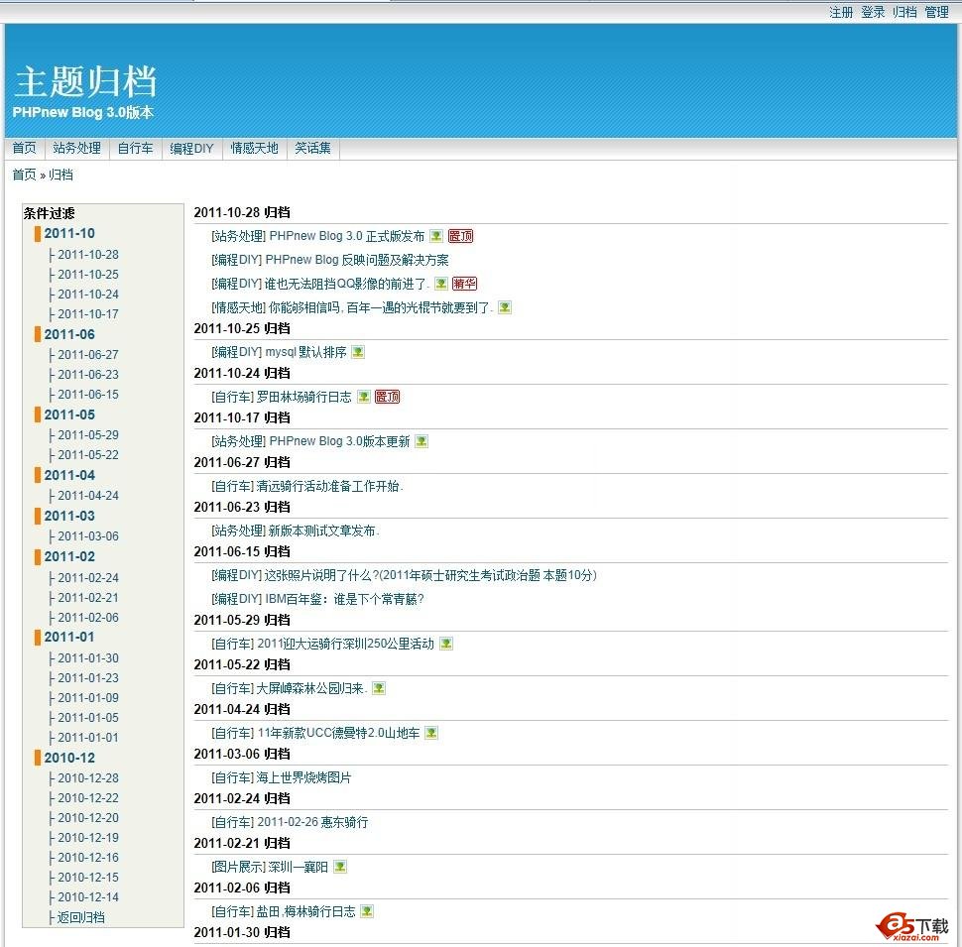Click the 2011-10-24 归档 section heading
962x947 pixels.
tap(242, 373)
